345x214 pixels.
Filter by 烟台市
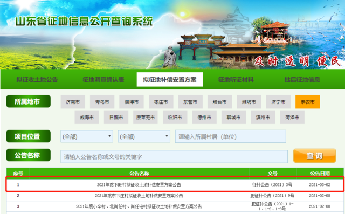[219, 102]
